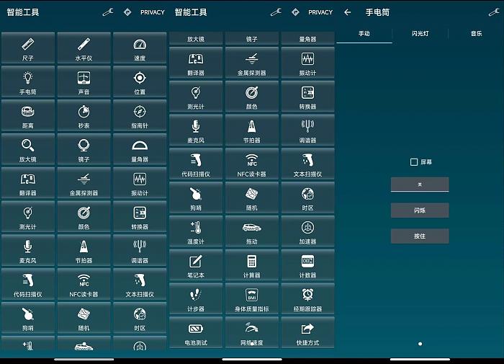The width and height of the screenshot is (504, 364).
Task: Open 随机 random dice tool, left screen
Action: coord(84,318)
